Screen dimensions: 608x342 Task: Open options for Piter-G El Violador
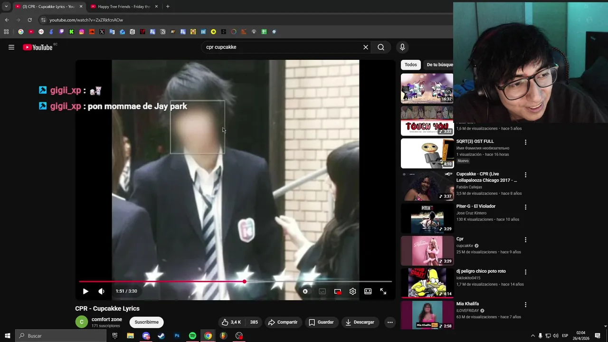pos(525,207)
